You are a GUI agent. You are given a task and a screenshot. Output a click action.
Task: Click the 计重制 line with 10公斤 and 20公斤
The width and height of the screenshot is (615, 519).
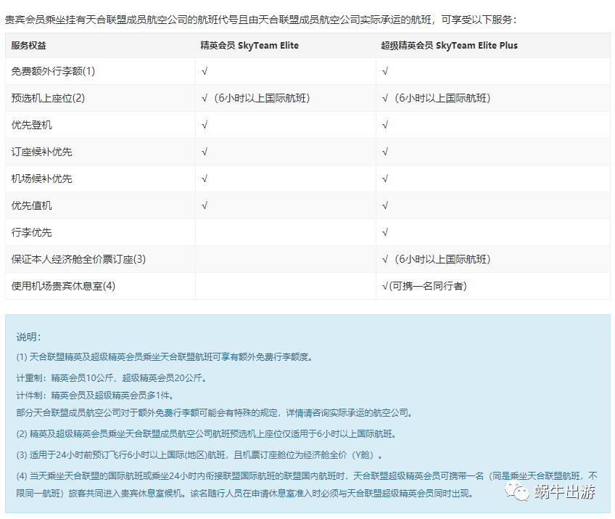[112, 378]
